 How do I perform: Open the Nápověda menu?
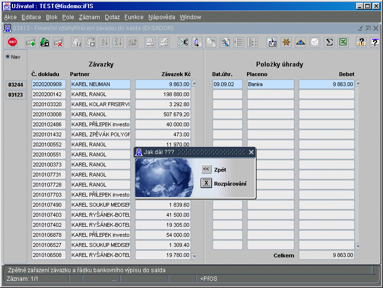pyautogui.click(x=161, y=17)
